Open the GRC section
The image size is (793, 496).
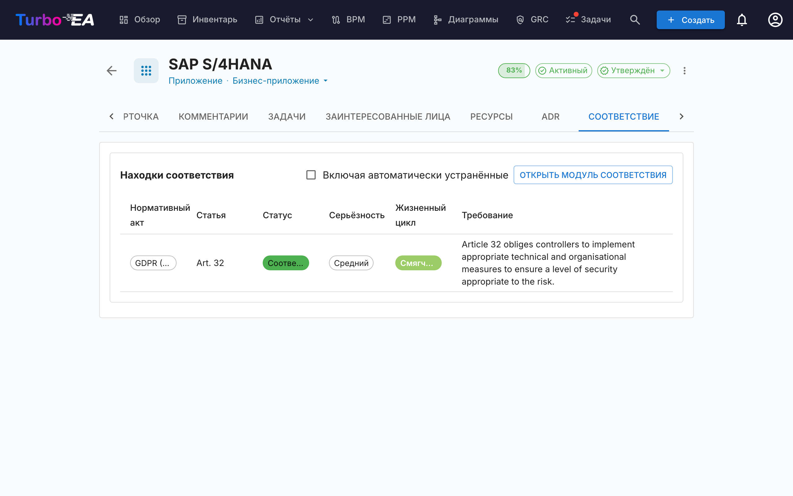tap(532, 20)
